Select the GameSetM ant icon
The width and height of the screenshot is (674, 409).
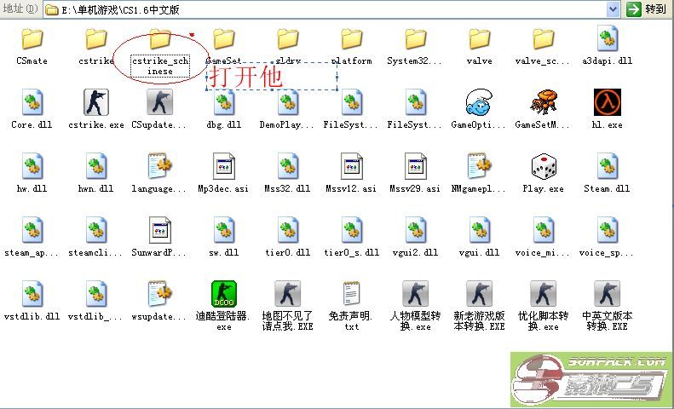[544, 102]
